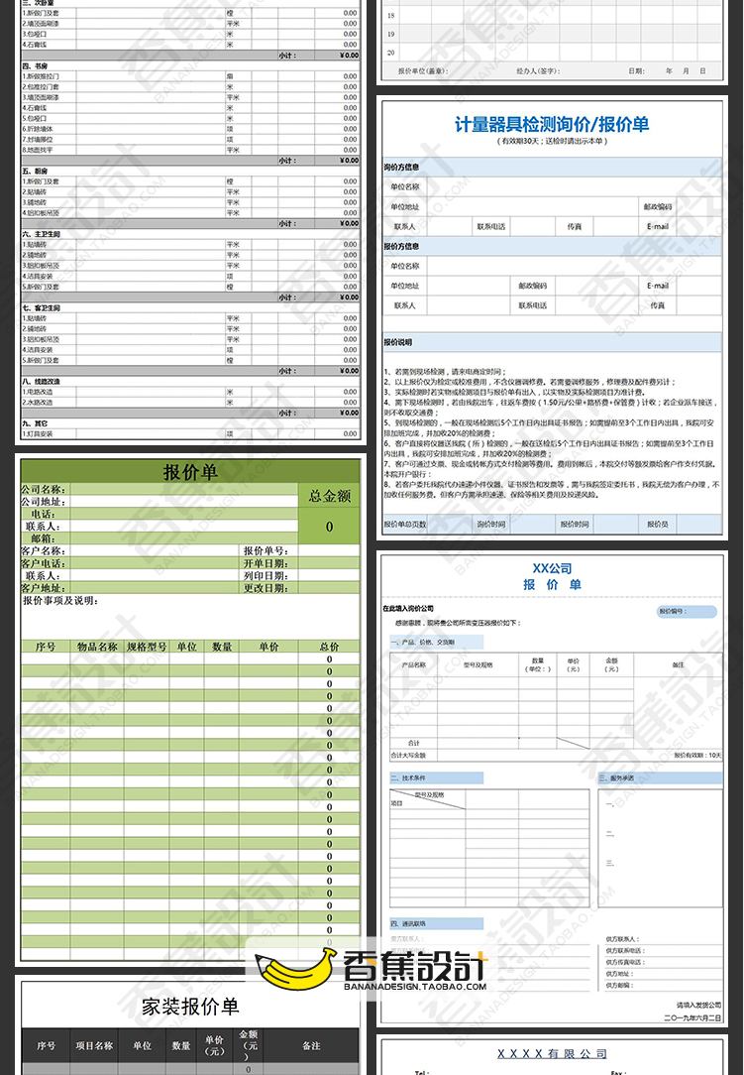Click the 公司名称 field in green form

[44, 489]
